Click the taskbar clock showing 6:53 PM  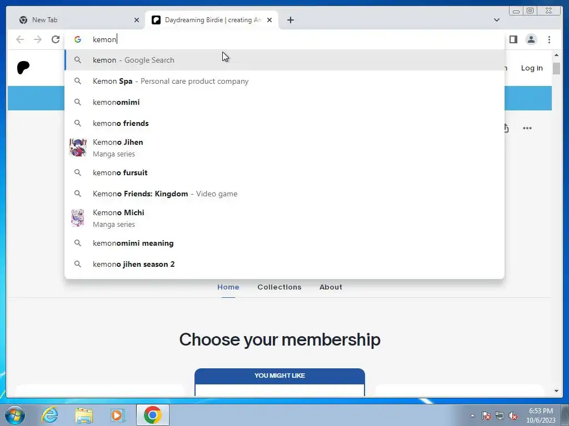coord(541,415)
